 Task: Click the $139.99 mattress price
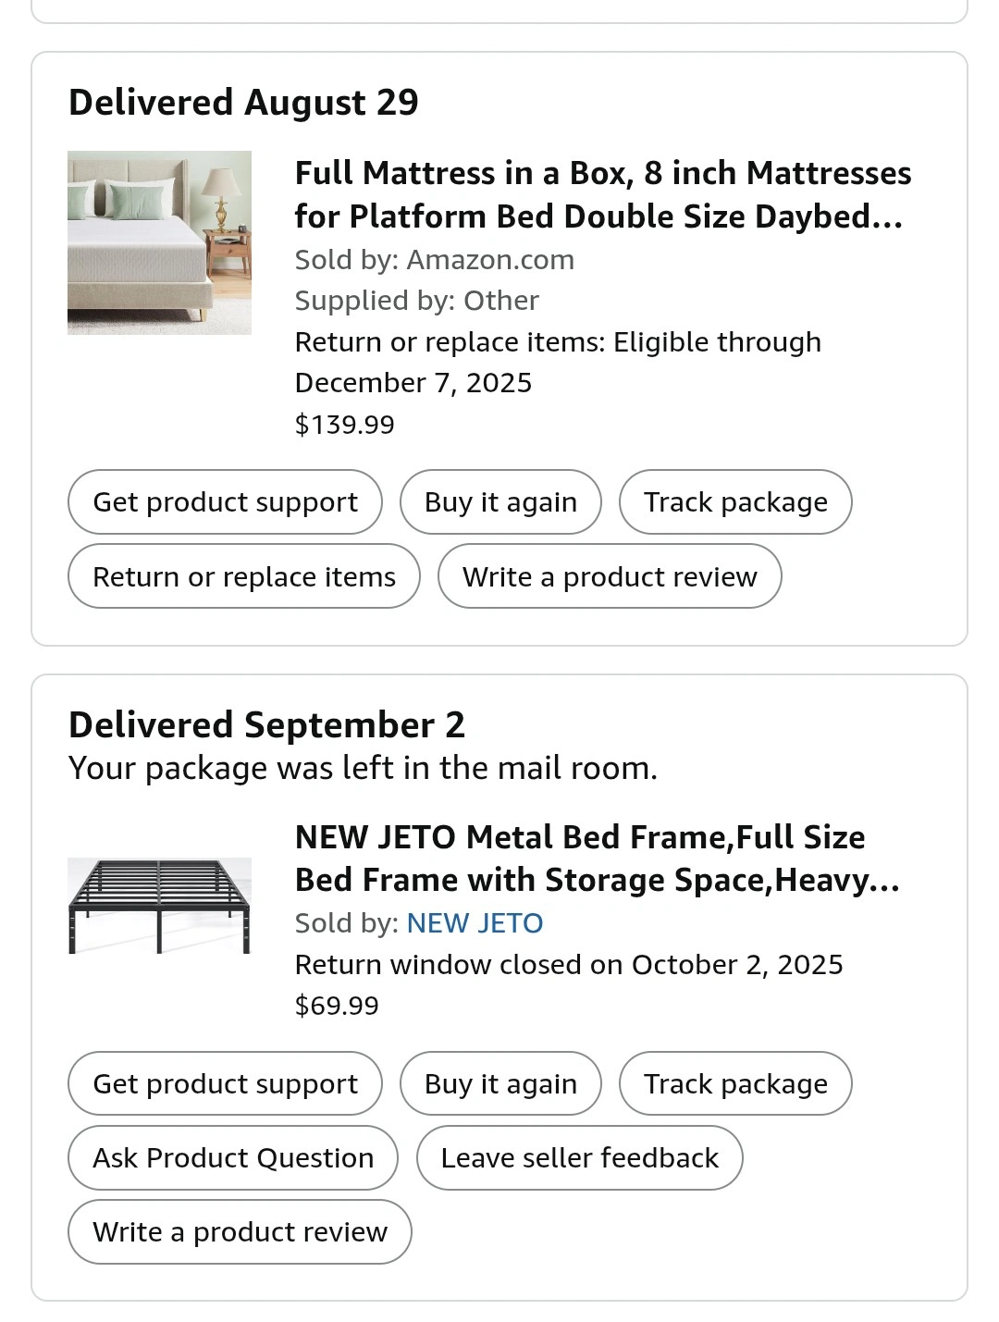pyautogui.click(x=344, y=425)
